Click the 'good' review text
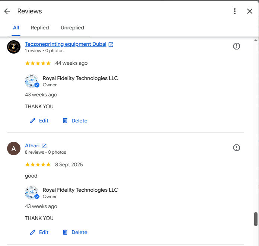This screenshot has height=246, width=259. [31, 176]
